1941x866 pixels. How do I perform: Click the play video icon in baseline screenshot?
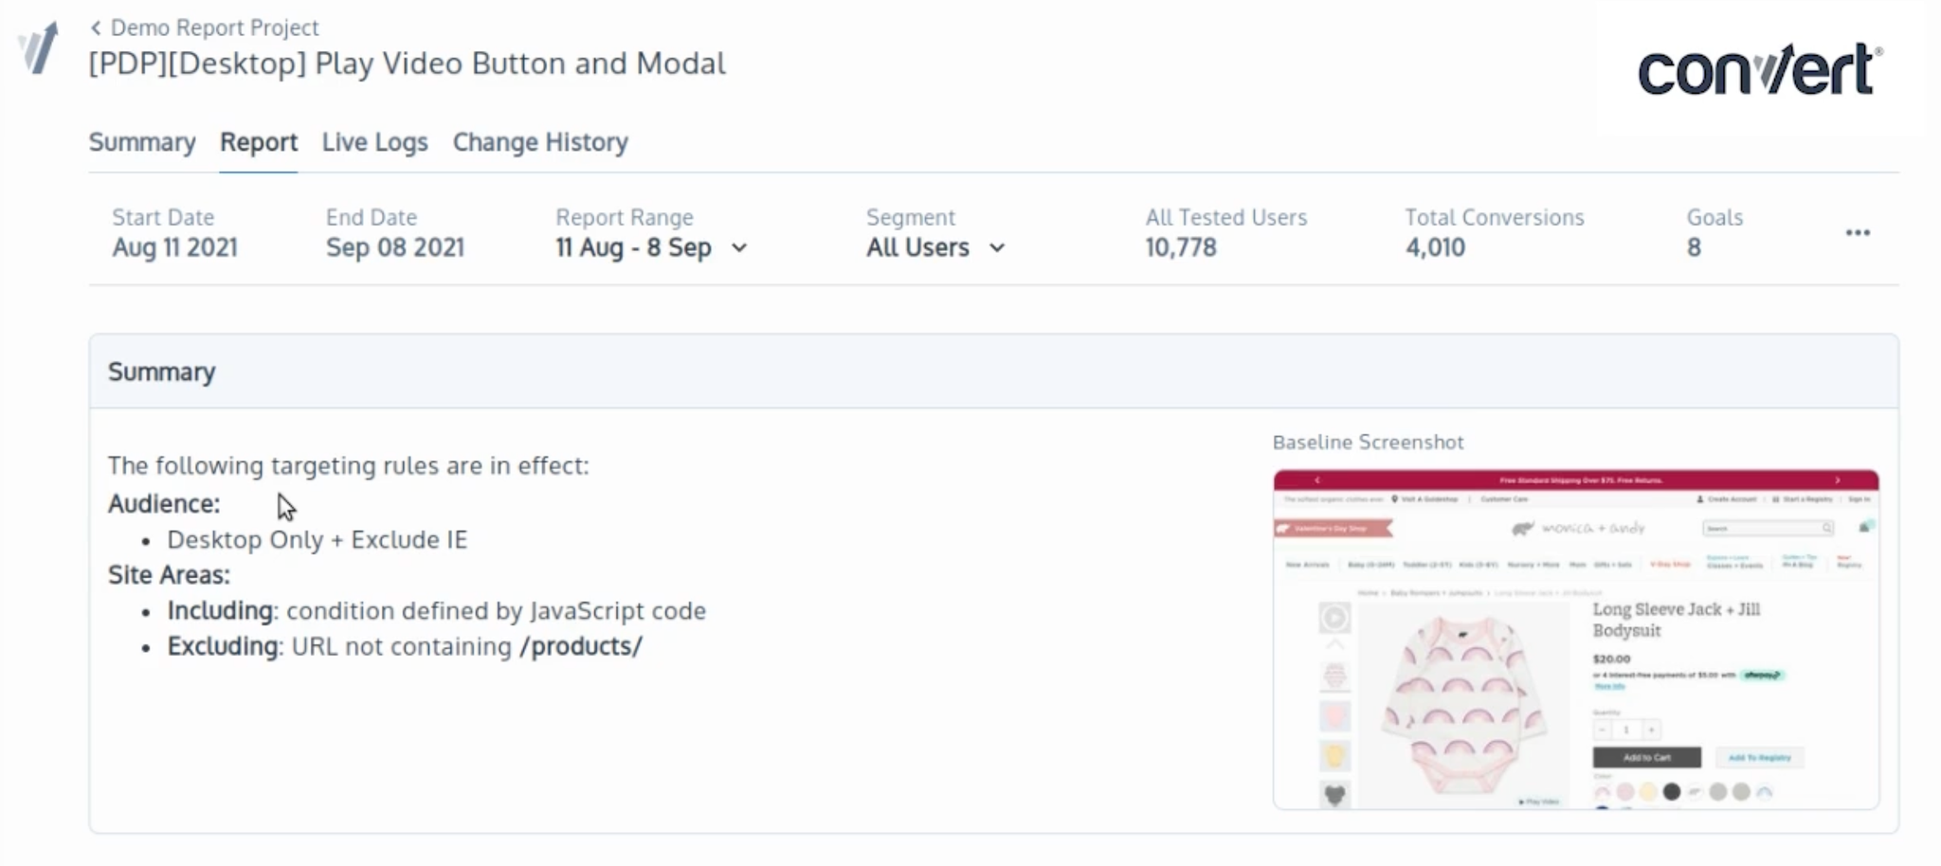pyautogui.click(x=1334, y=618)
